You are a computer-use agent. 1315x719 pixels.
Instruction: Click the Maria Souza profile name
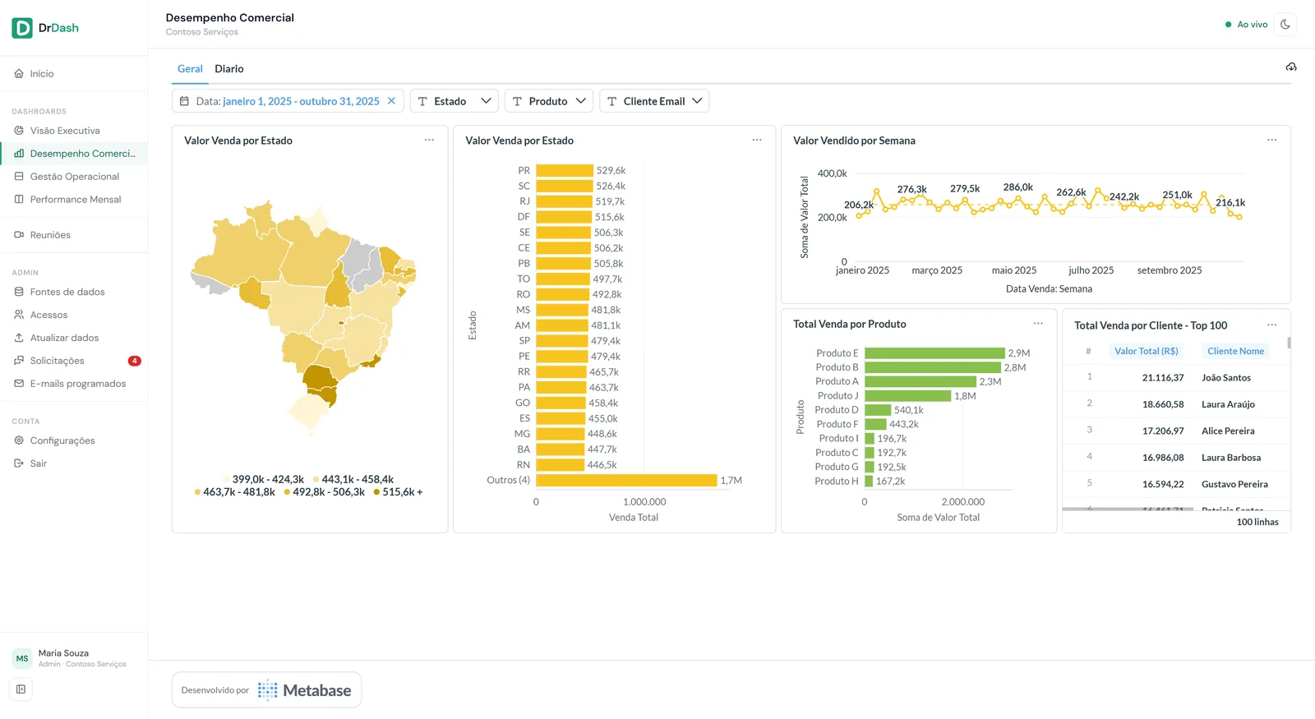click(63, 653)
